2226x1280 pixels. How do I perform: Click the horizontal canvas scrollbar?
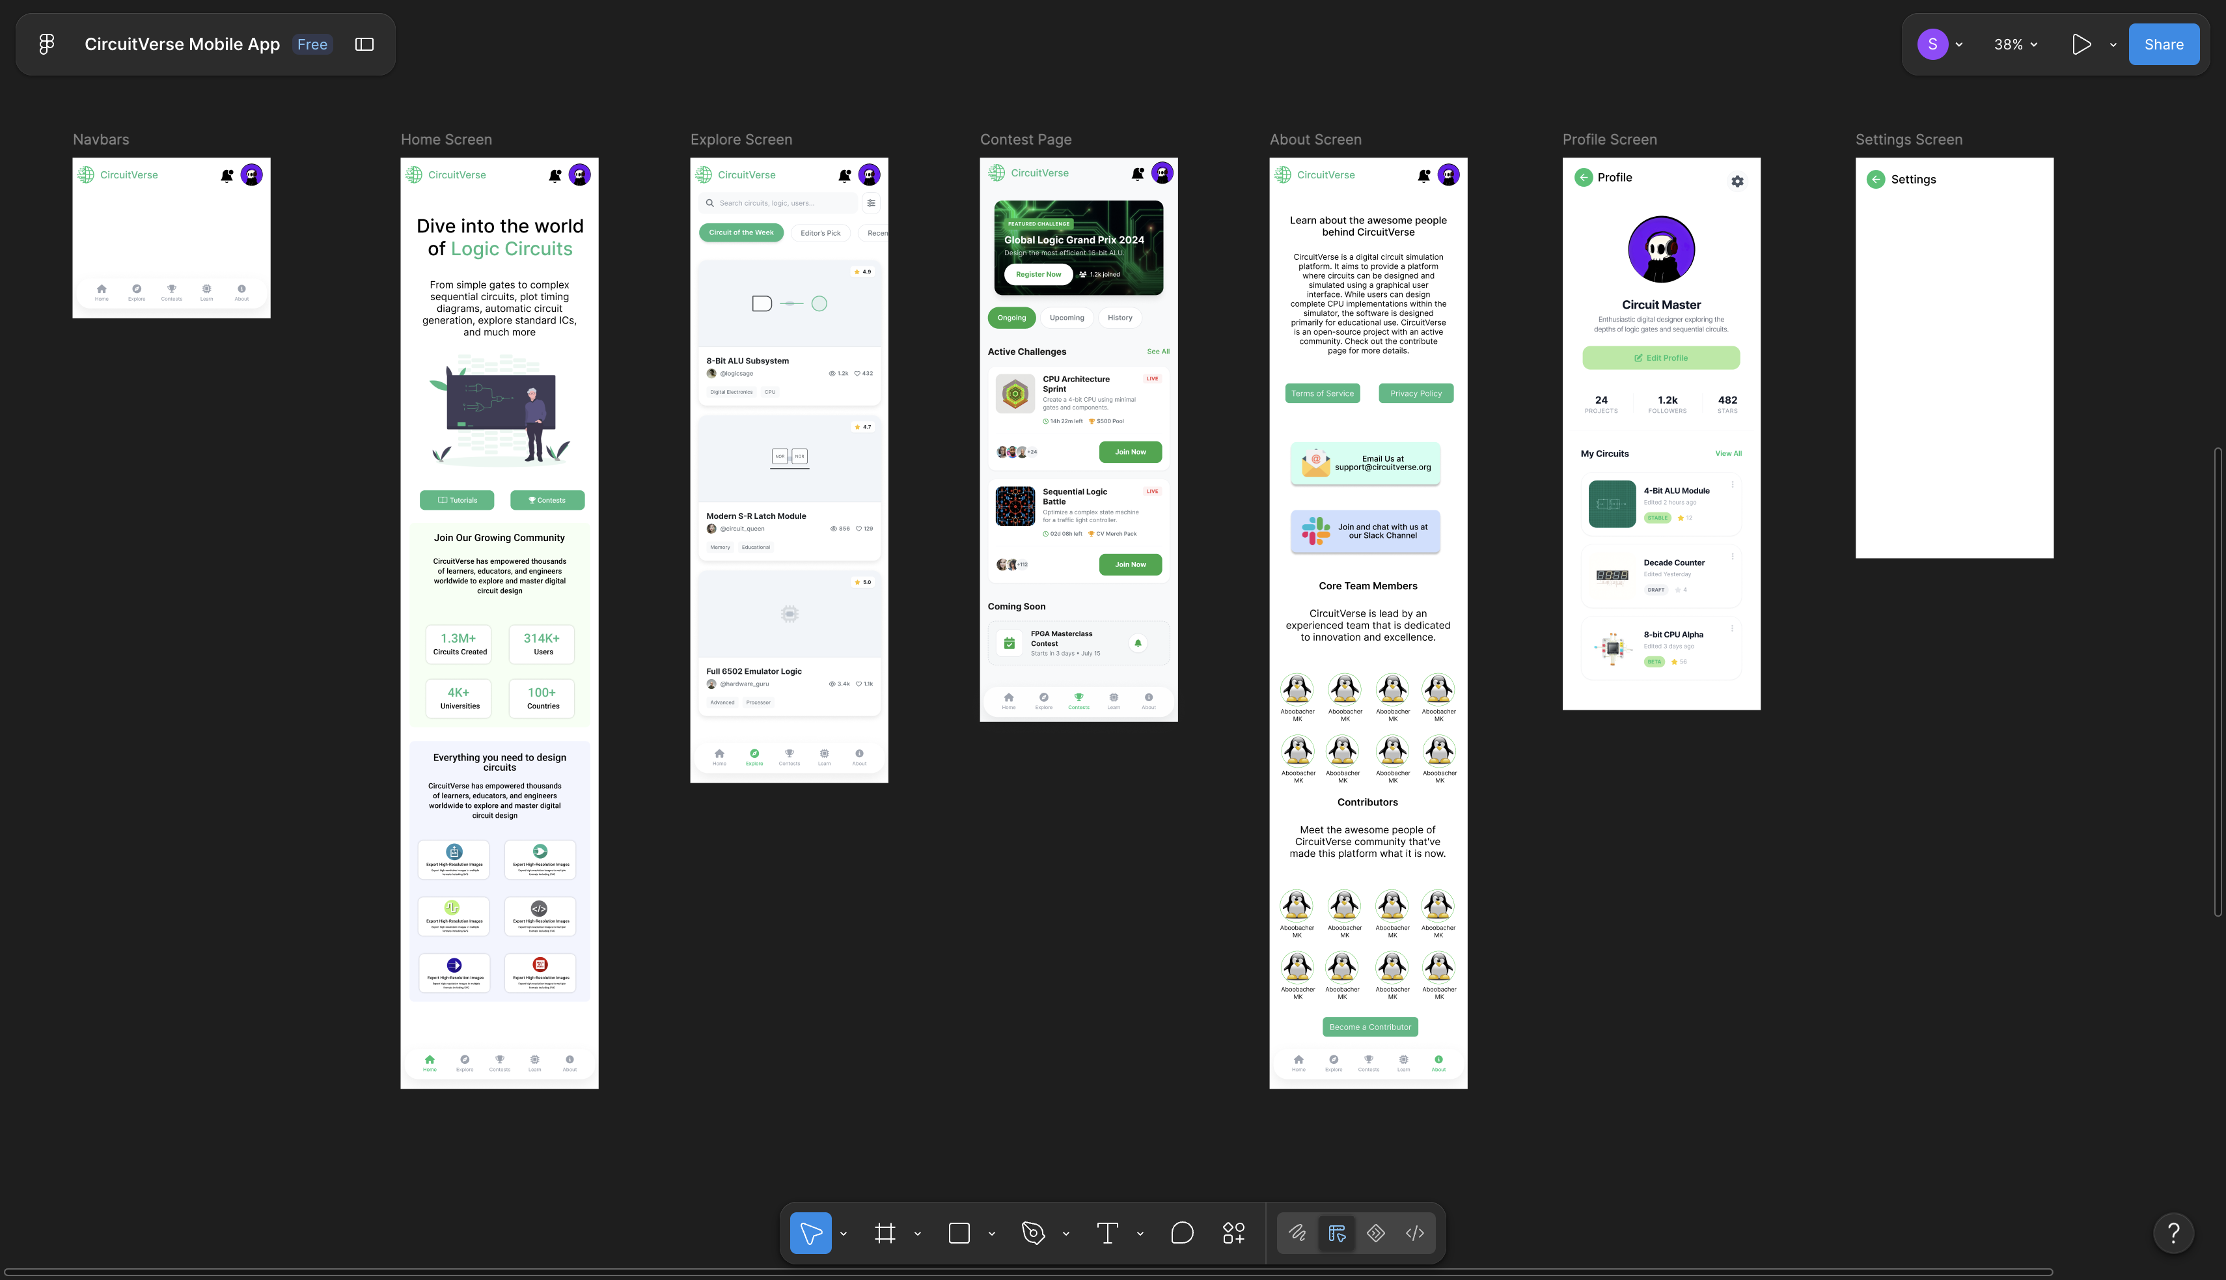(1028, 1271)
